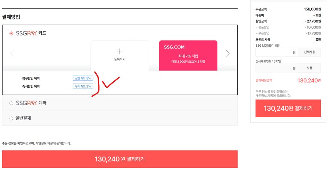Click the SSGPAY 계좌 logo
The width and height of the screenshot is (327, 170).
pyautogui.click(x=31, y=103)
